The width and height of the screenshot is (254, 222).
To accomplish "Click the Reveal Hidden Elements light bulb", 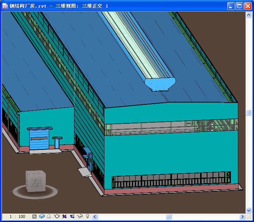I will tap(88, 216).
